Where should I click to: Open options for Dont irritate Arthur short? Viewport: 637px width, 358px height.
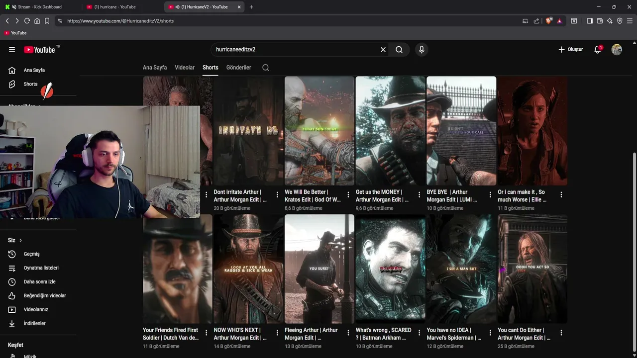tap(277, 195)
